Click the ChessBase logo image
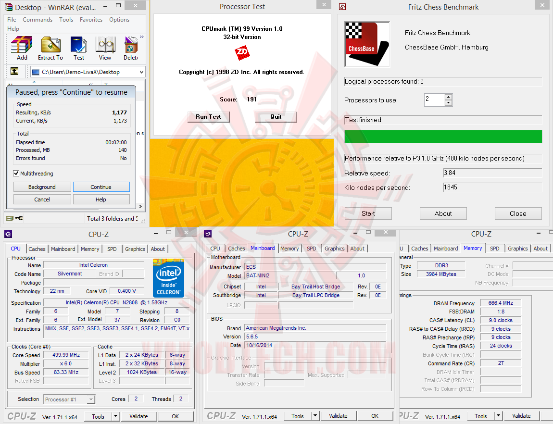553x424 pixels. [x=367, y=44]
